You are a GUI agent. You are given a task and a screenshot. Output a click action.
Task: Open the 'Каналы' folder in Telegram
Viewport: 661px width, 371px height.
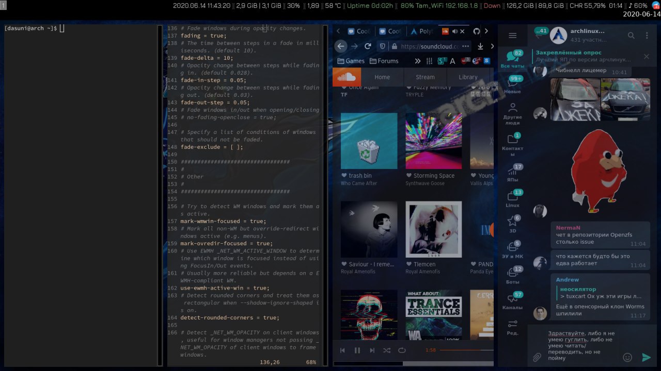tap(512, 300)
